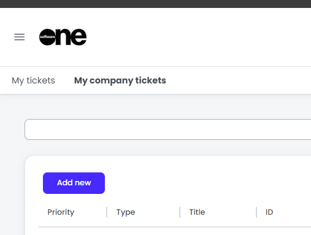
Task: Click the 'ne' letters of the logo
Action: (71, 37)
